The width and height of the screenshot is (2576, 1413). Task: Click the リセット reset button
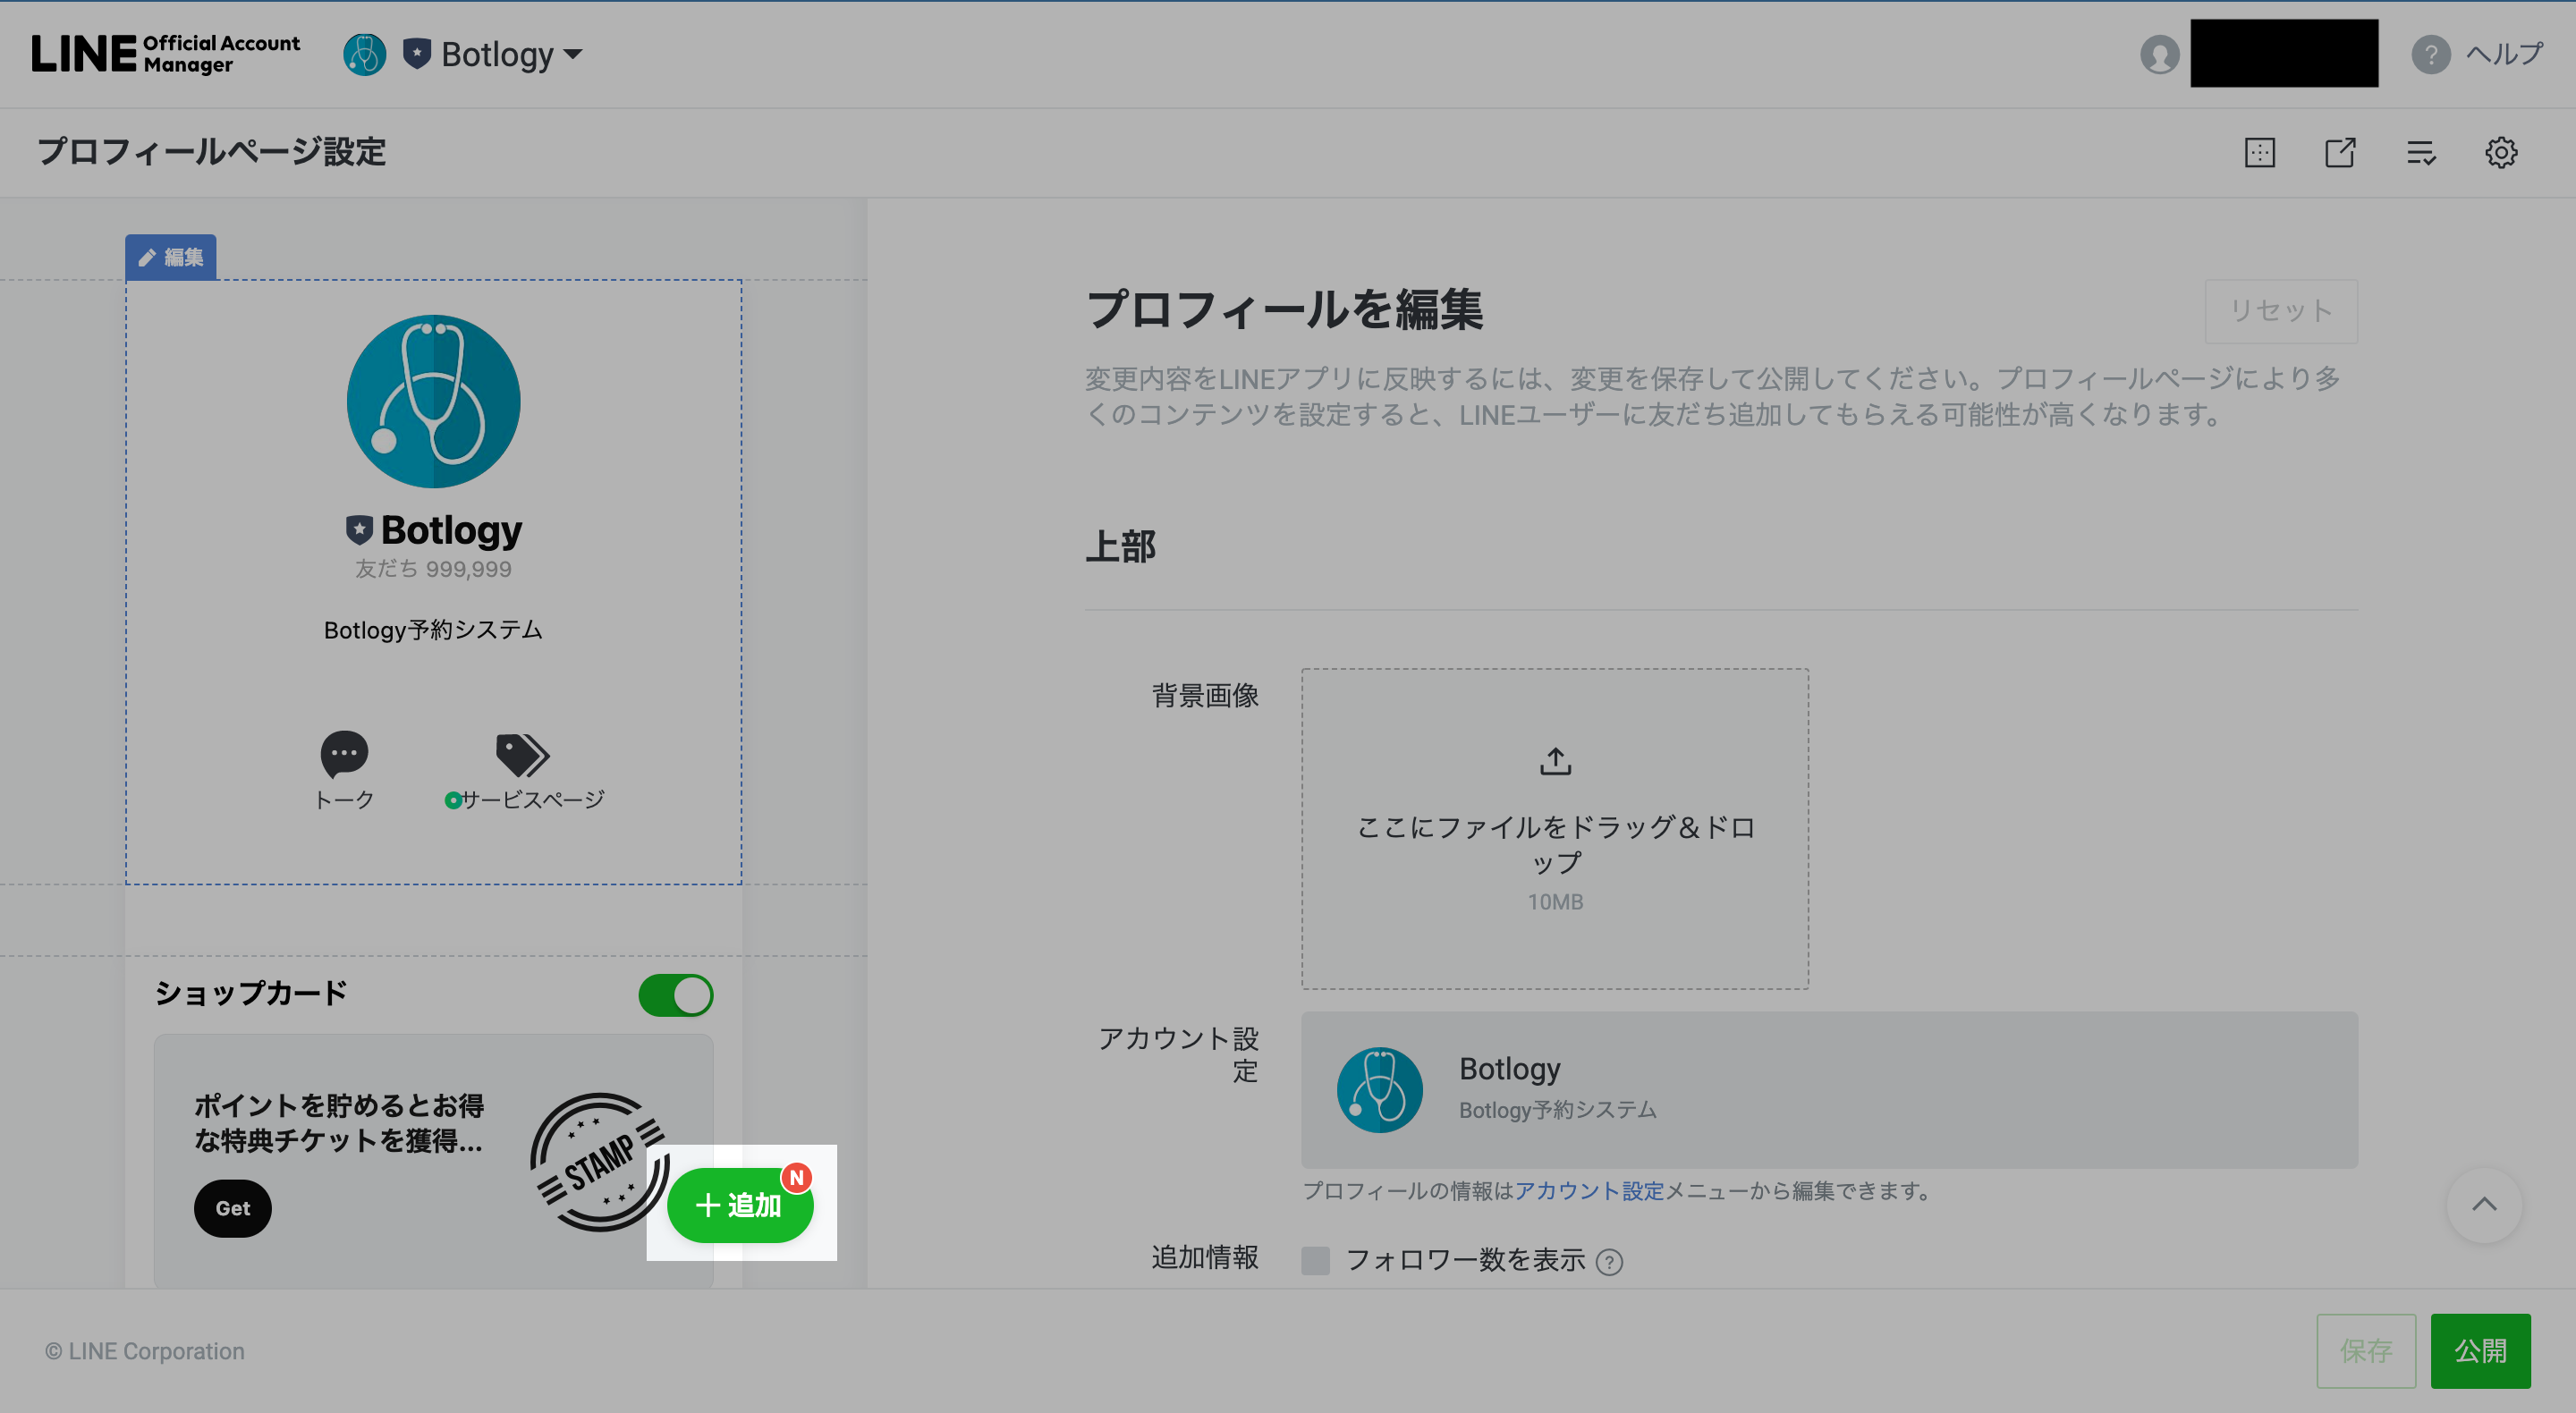pos(2280,311)
